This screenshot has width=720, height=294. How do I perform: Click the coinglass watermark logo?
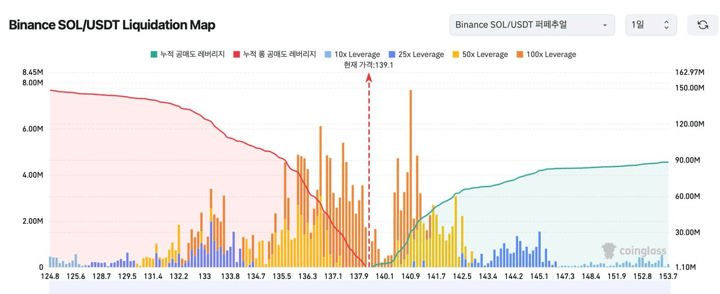(633, 251)
